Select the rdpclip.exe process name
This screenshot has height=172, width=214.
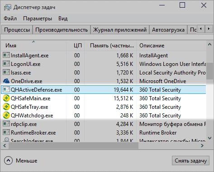click(24, 124)
